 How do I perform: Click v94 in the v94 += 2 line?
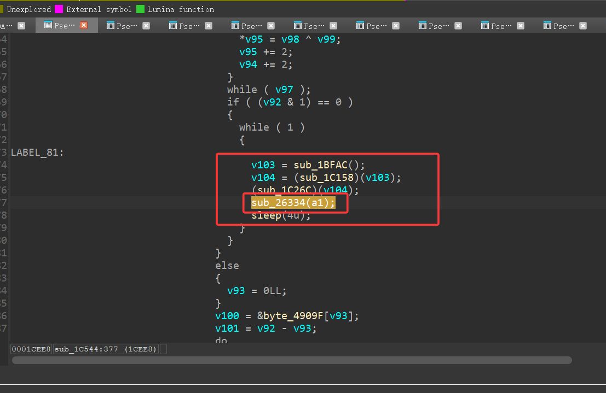(x=248, y=64)
